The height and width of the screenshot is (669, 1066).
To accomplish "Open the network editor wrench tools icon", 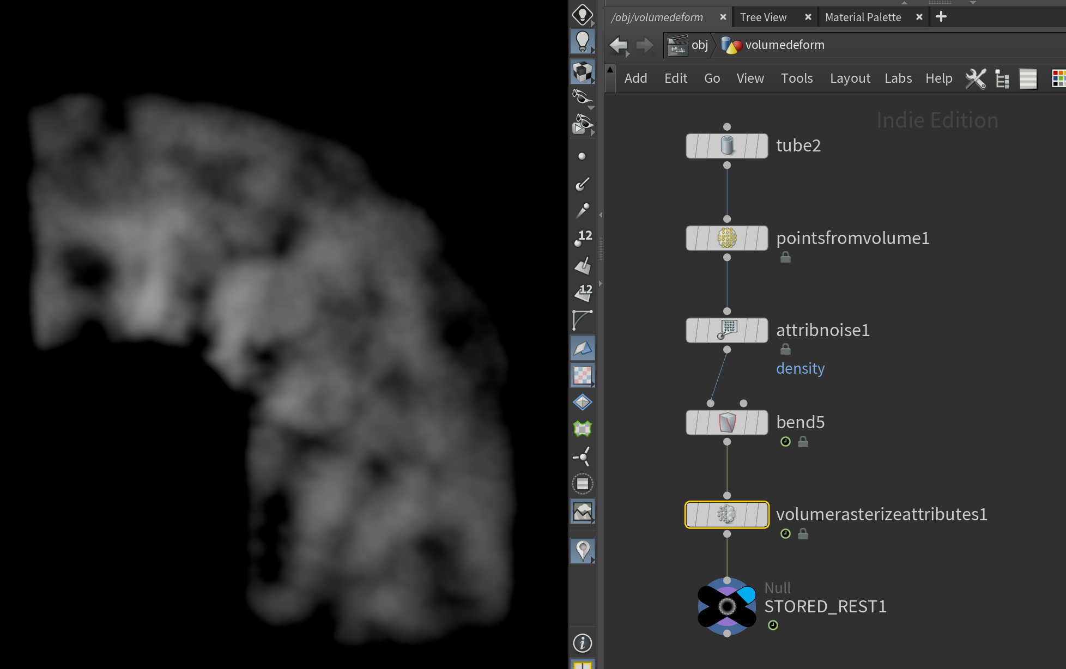I will tap(975, 78).
